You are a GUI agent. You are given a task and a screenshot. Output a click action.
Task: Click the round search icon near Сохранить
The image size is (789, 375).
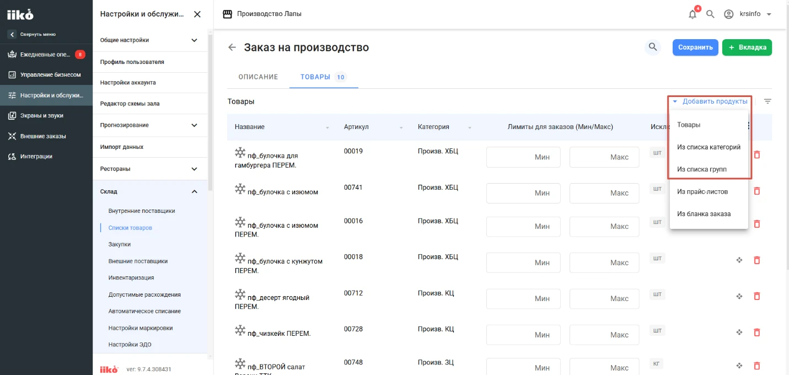(653, 47)
